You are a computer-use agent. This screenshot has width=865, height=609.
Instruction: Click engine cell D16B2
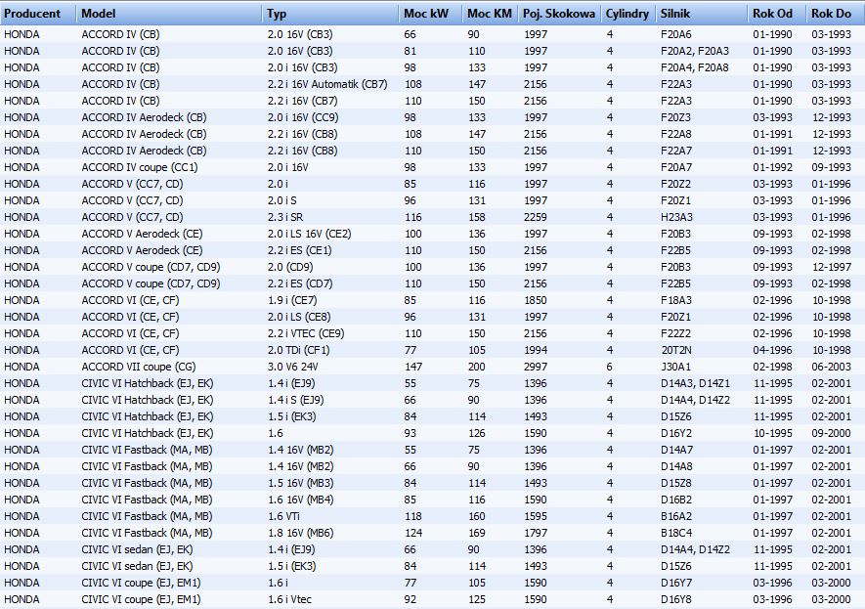click(x=675, y=500)
